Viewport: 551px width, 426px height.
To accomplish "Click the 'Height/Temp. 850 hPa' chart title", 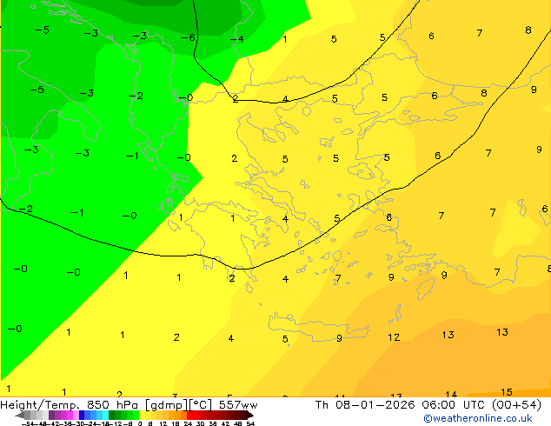I will [69, 405].
